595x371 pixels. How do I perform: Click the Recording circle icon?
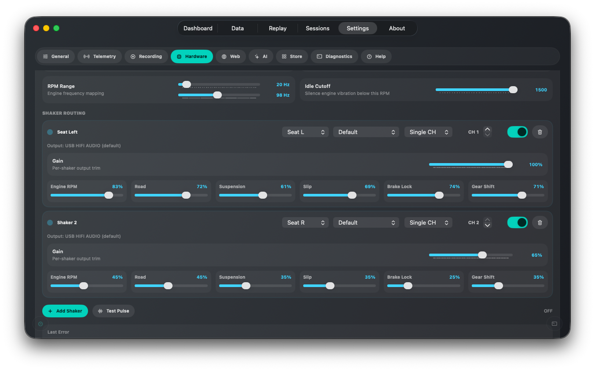(x=133, y=57)
